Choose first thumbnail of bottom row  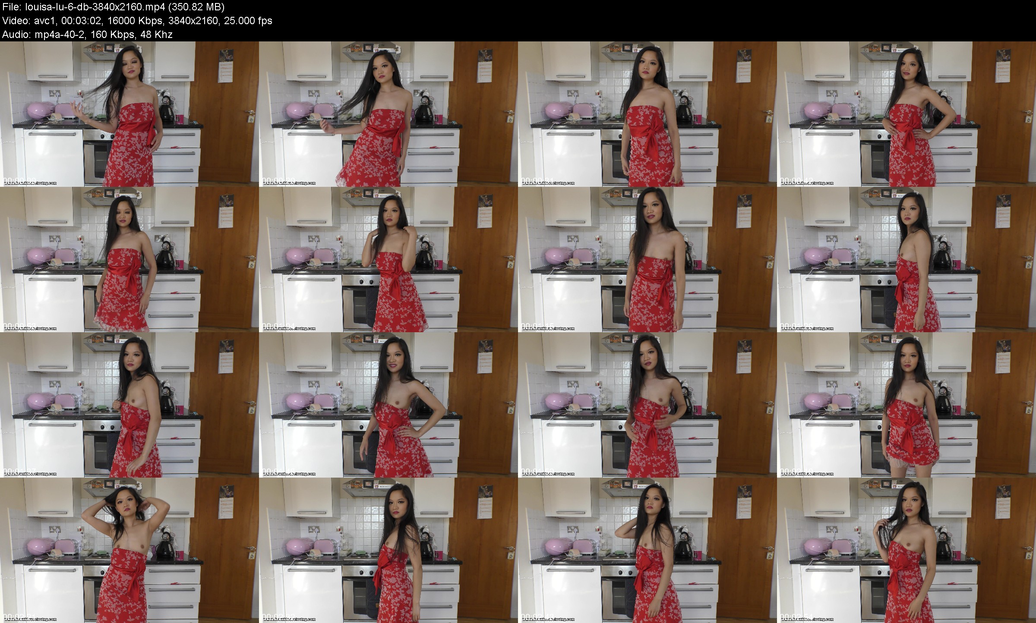pos(129,550)
